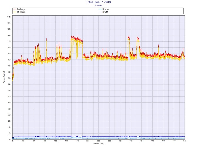Click the Package legend label

click(x=21, y=9)
